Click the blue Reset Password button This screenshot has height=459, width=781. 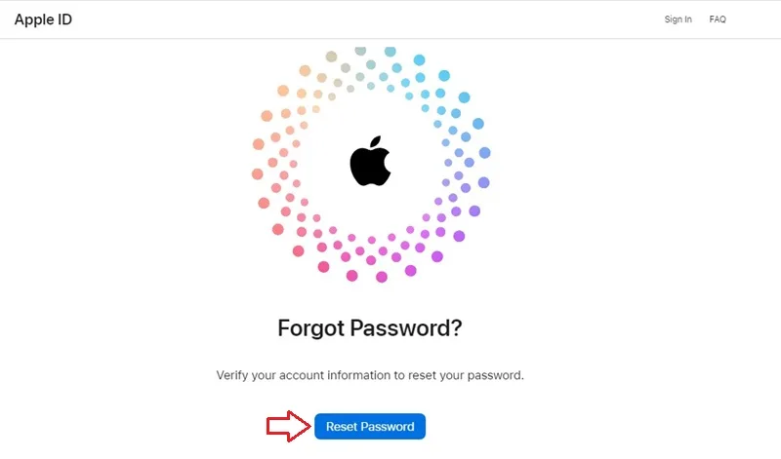point(370,426)
